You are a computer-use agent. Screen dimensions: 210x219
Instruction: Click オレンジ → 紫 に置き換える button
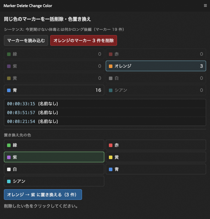43,195
